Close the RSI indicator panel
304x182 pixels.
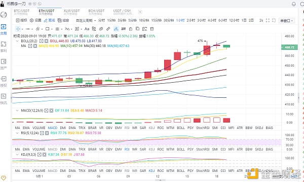[47, 133]
